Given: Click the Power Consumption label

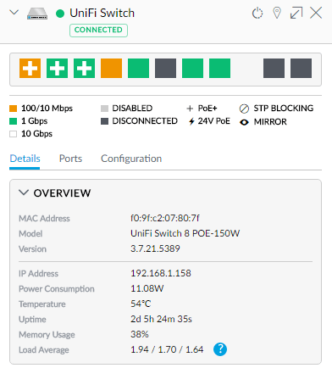Looking at the screenshot, I should point(57,289).
